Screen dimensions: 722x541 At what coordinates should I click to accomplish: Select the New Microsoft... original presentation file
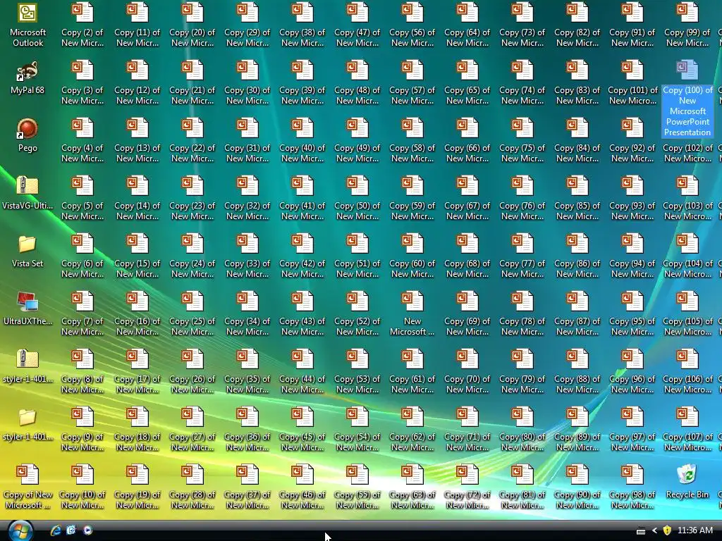pyautogui.click(x=412, y=314)
